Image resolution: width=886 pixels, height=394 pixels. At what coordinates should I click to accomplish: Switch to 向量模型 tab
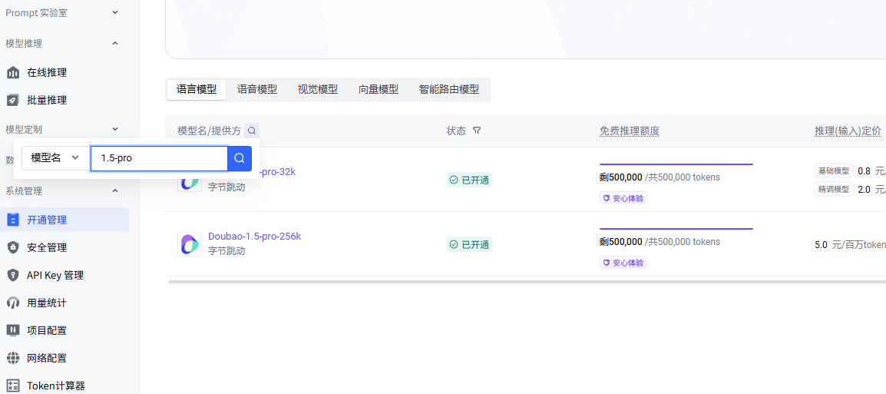(379, 89)
